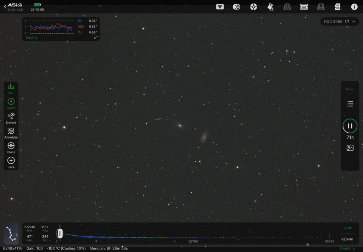Open the CAA rotator icon
Screen dimensions: 363x252
pos(320,7)
